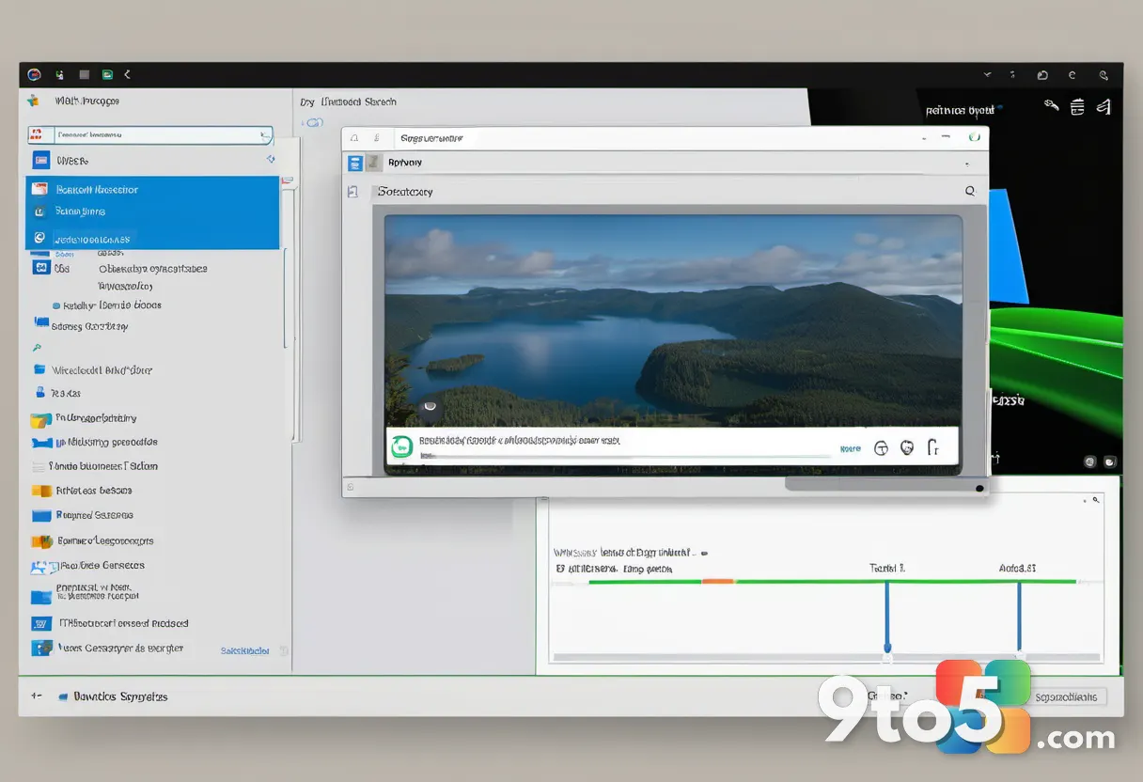Click the lined list icon in the black right panel
Screen dimensions: 1143x782
click(1078, 106)
